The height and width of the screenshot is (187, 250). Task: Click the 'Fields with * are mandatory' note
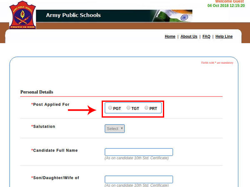click(217, 63)
